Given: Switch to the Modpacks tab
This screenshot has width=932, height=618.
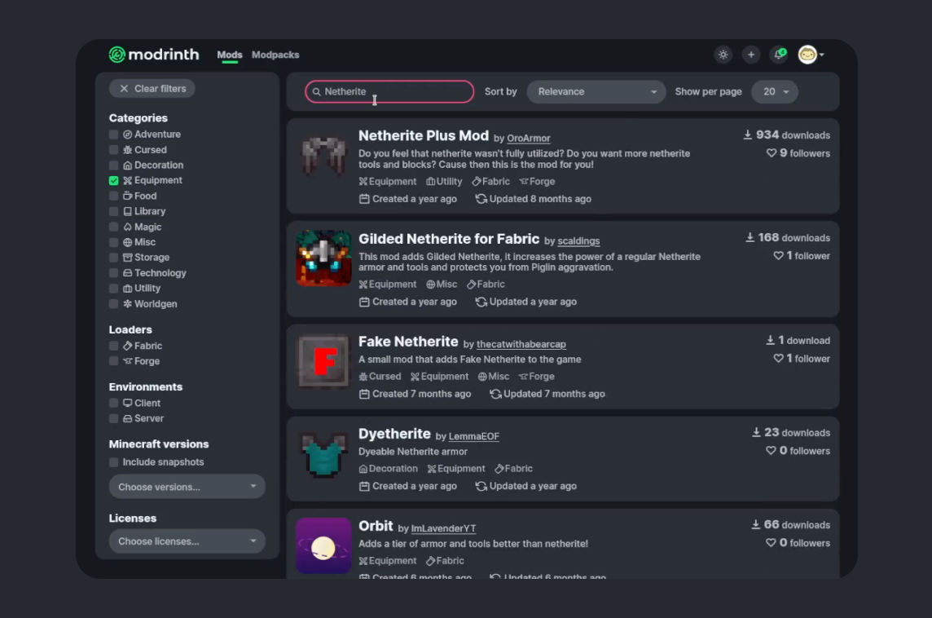Looking at the screenshot, I should [275, 55].
